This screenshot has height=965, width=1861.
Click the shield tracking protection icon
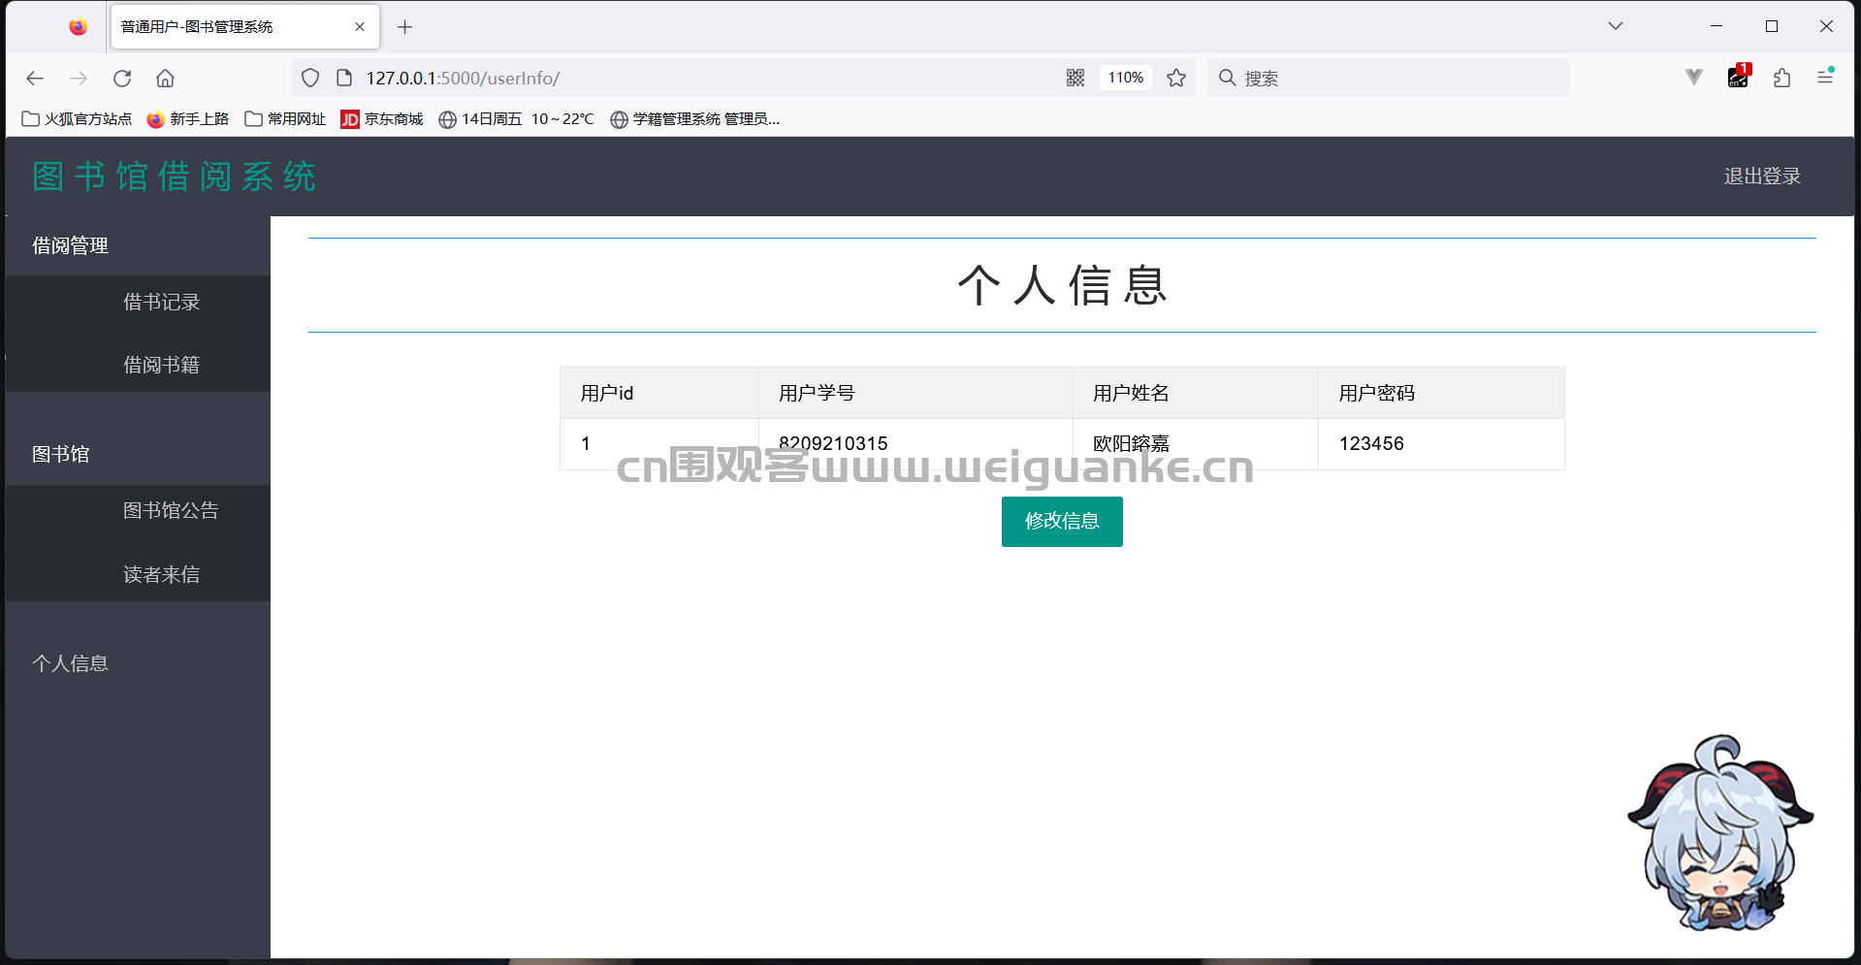(310, 79)
